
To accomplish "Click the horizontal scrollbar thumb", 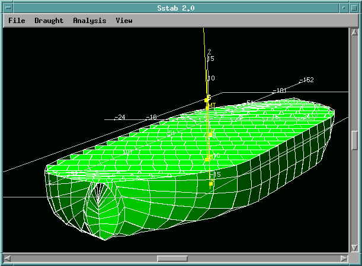I will (172, 258).
